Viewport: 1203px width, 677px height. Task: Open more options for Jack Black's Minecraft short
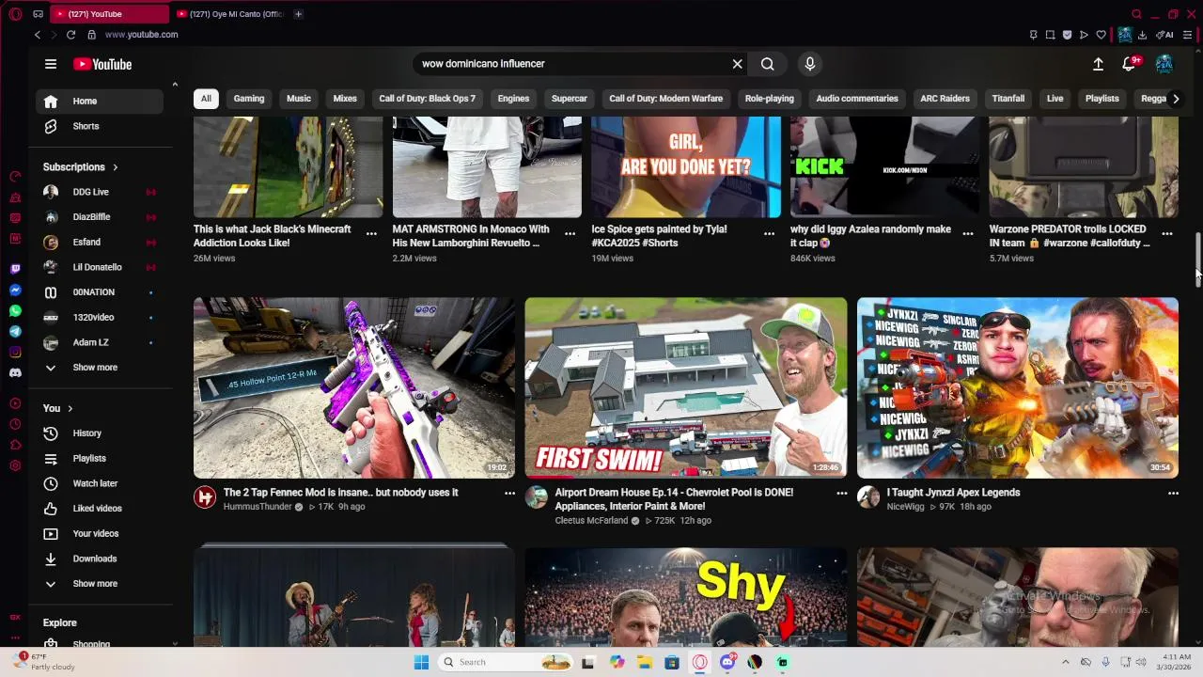tap(371, 233)
